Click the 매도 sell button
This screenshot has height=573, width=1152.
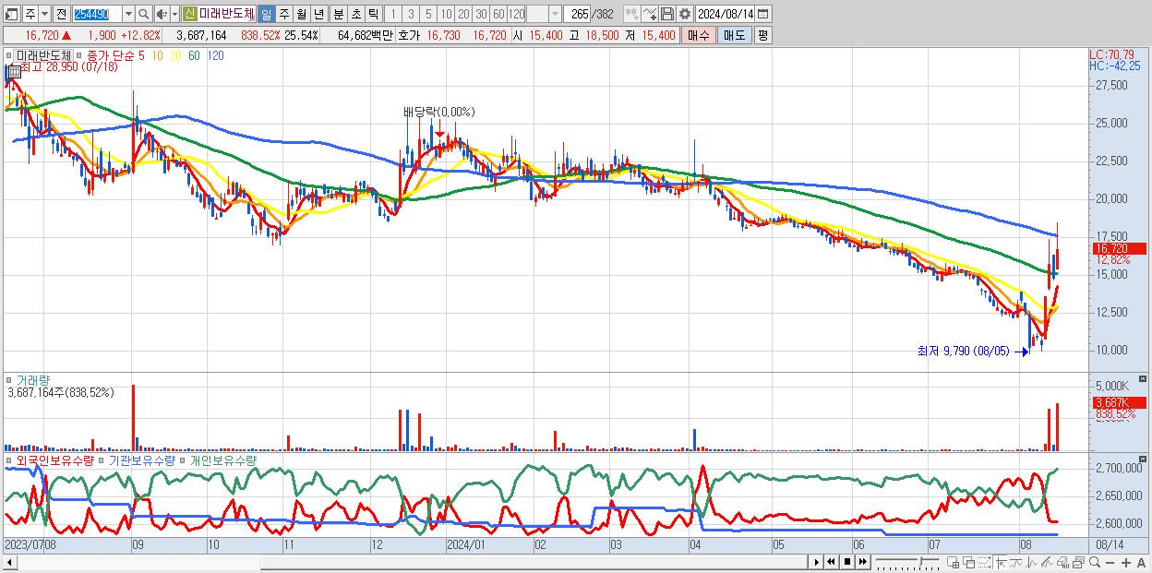coord(734,35)
